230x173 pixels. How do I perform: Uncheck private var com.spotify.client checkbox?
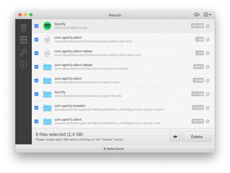pyautogui.click(x=37, y=121)
